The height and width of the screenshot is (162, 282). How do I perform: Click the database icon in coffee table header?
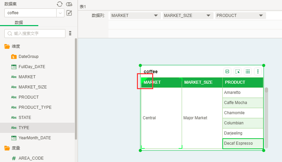click(x=227, y=72)
